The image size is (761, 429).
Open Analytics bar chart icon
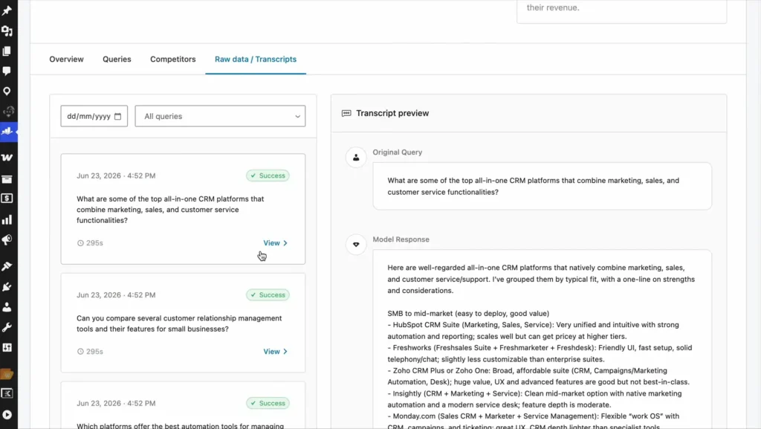7,220
